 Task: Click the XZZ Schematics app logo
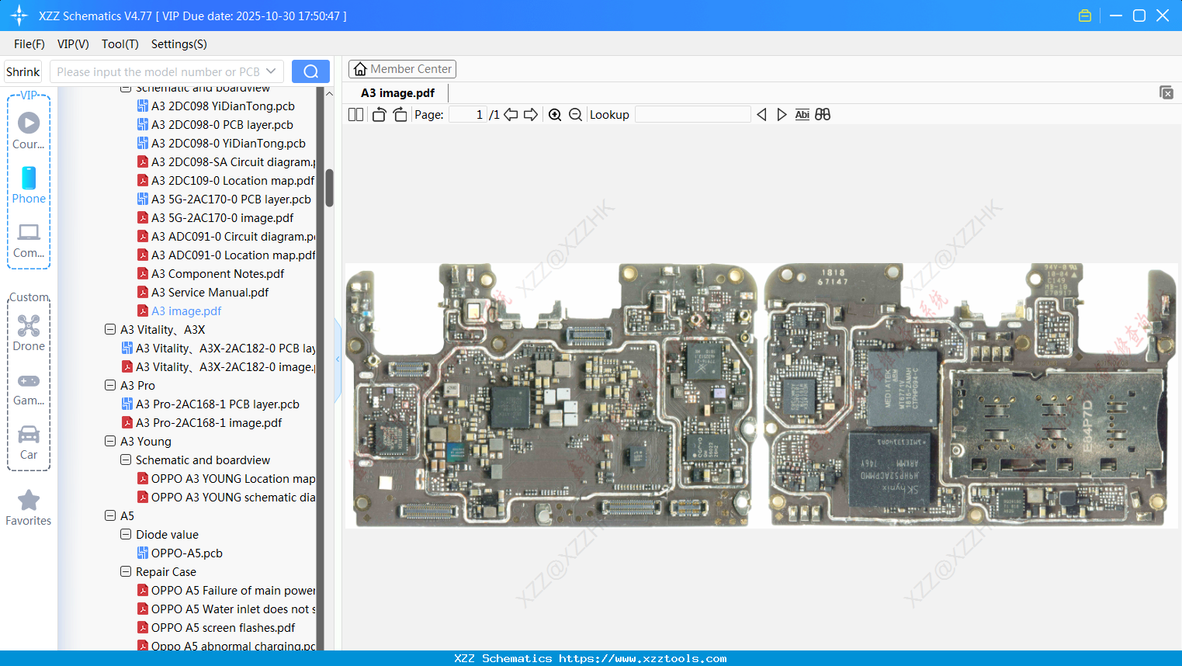(x=19, y=16)
